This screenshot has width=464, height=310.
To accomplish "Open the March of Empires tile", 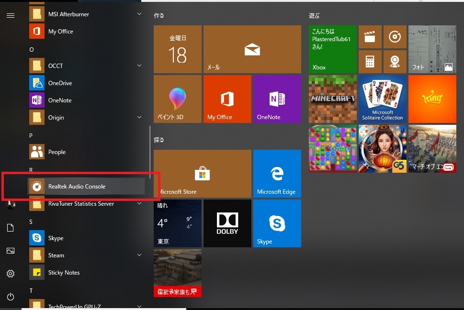I will tap(432, 149).
